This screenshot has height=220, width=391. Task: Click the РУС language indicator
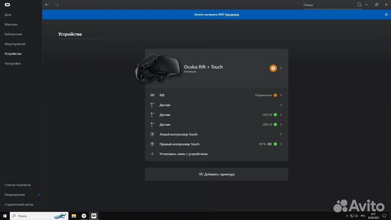[363, 216]
